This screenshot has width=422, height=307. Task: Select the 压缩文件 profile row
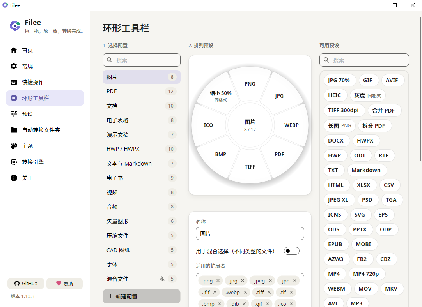142,235
